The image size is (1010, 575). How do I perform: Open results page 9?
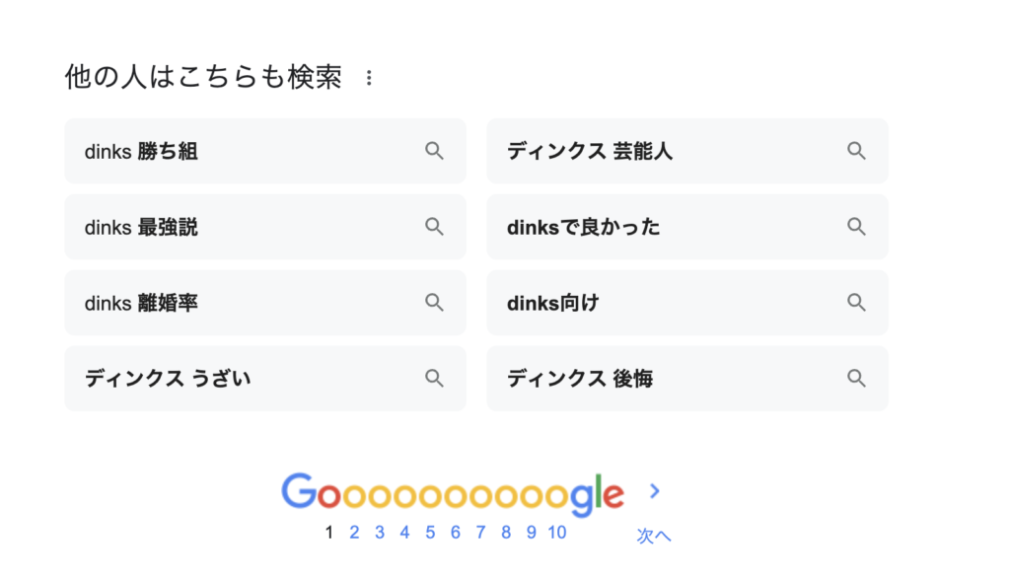[x=532, y=533]
